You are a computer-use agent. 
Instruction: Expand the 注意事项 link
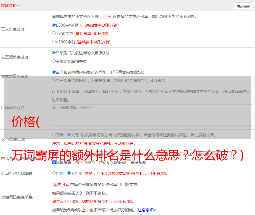(147, 210)
